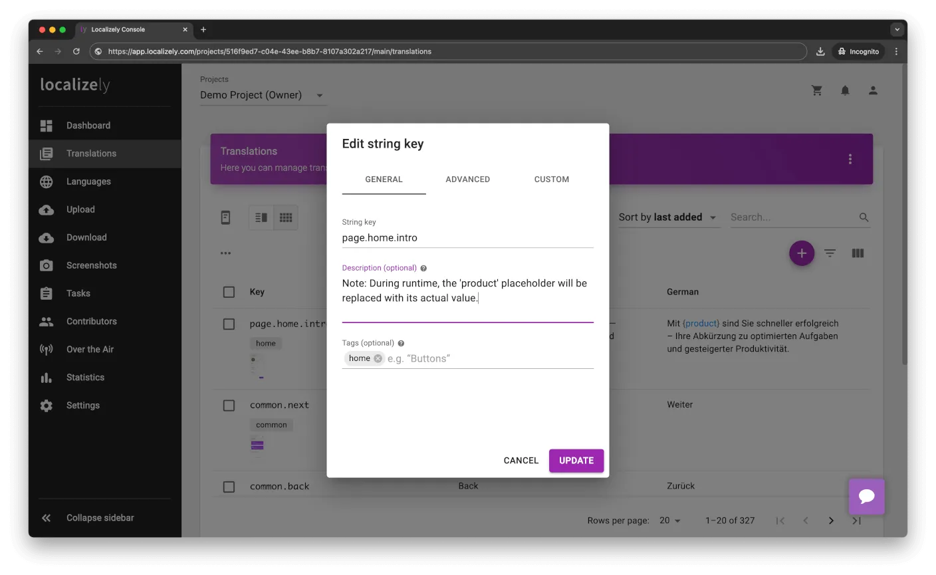This screenshot has height=575, width=936.
Task: Open the Translations menu item
Action: [105, 154]
